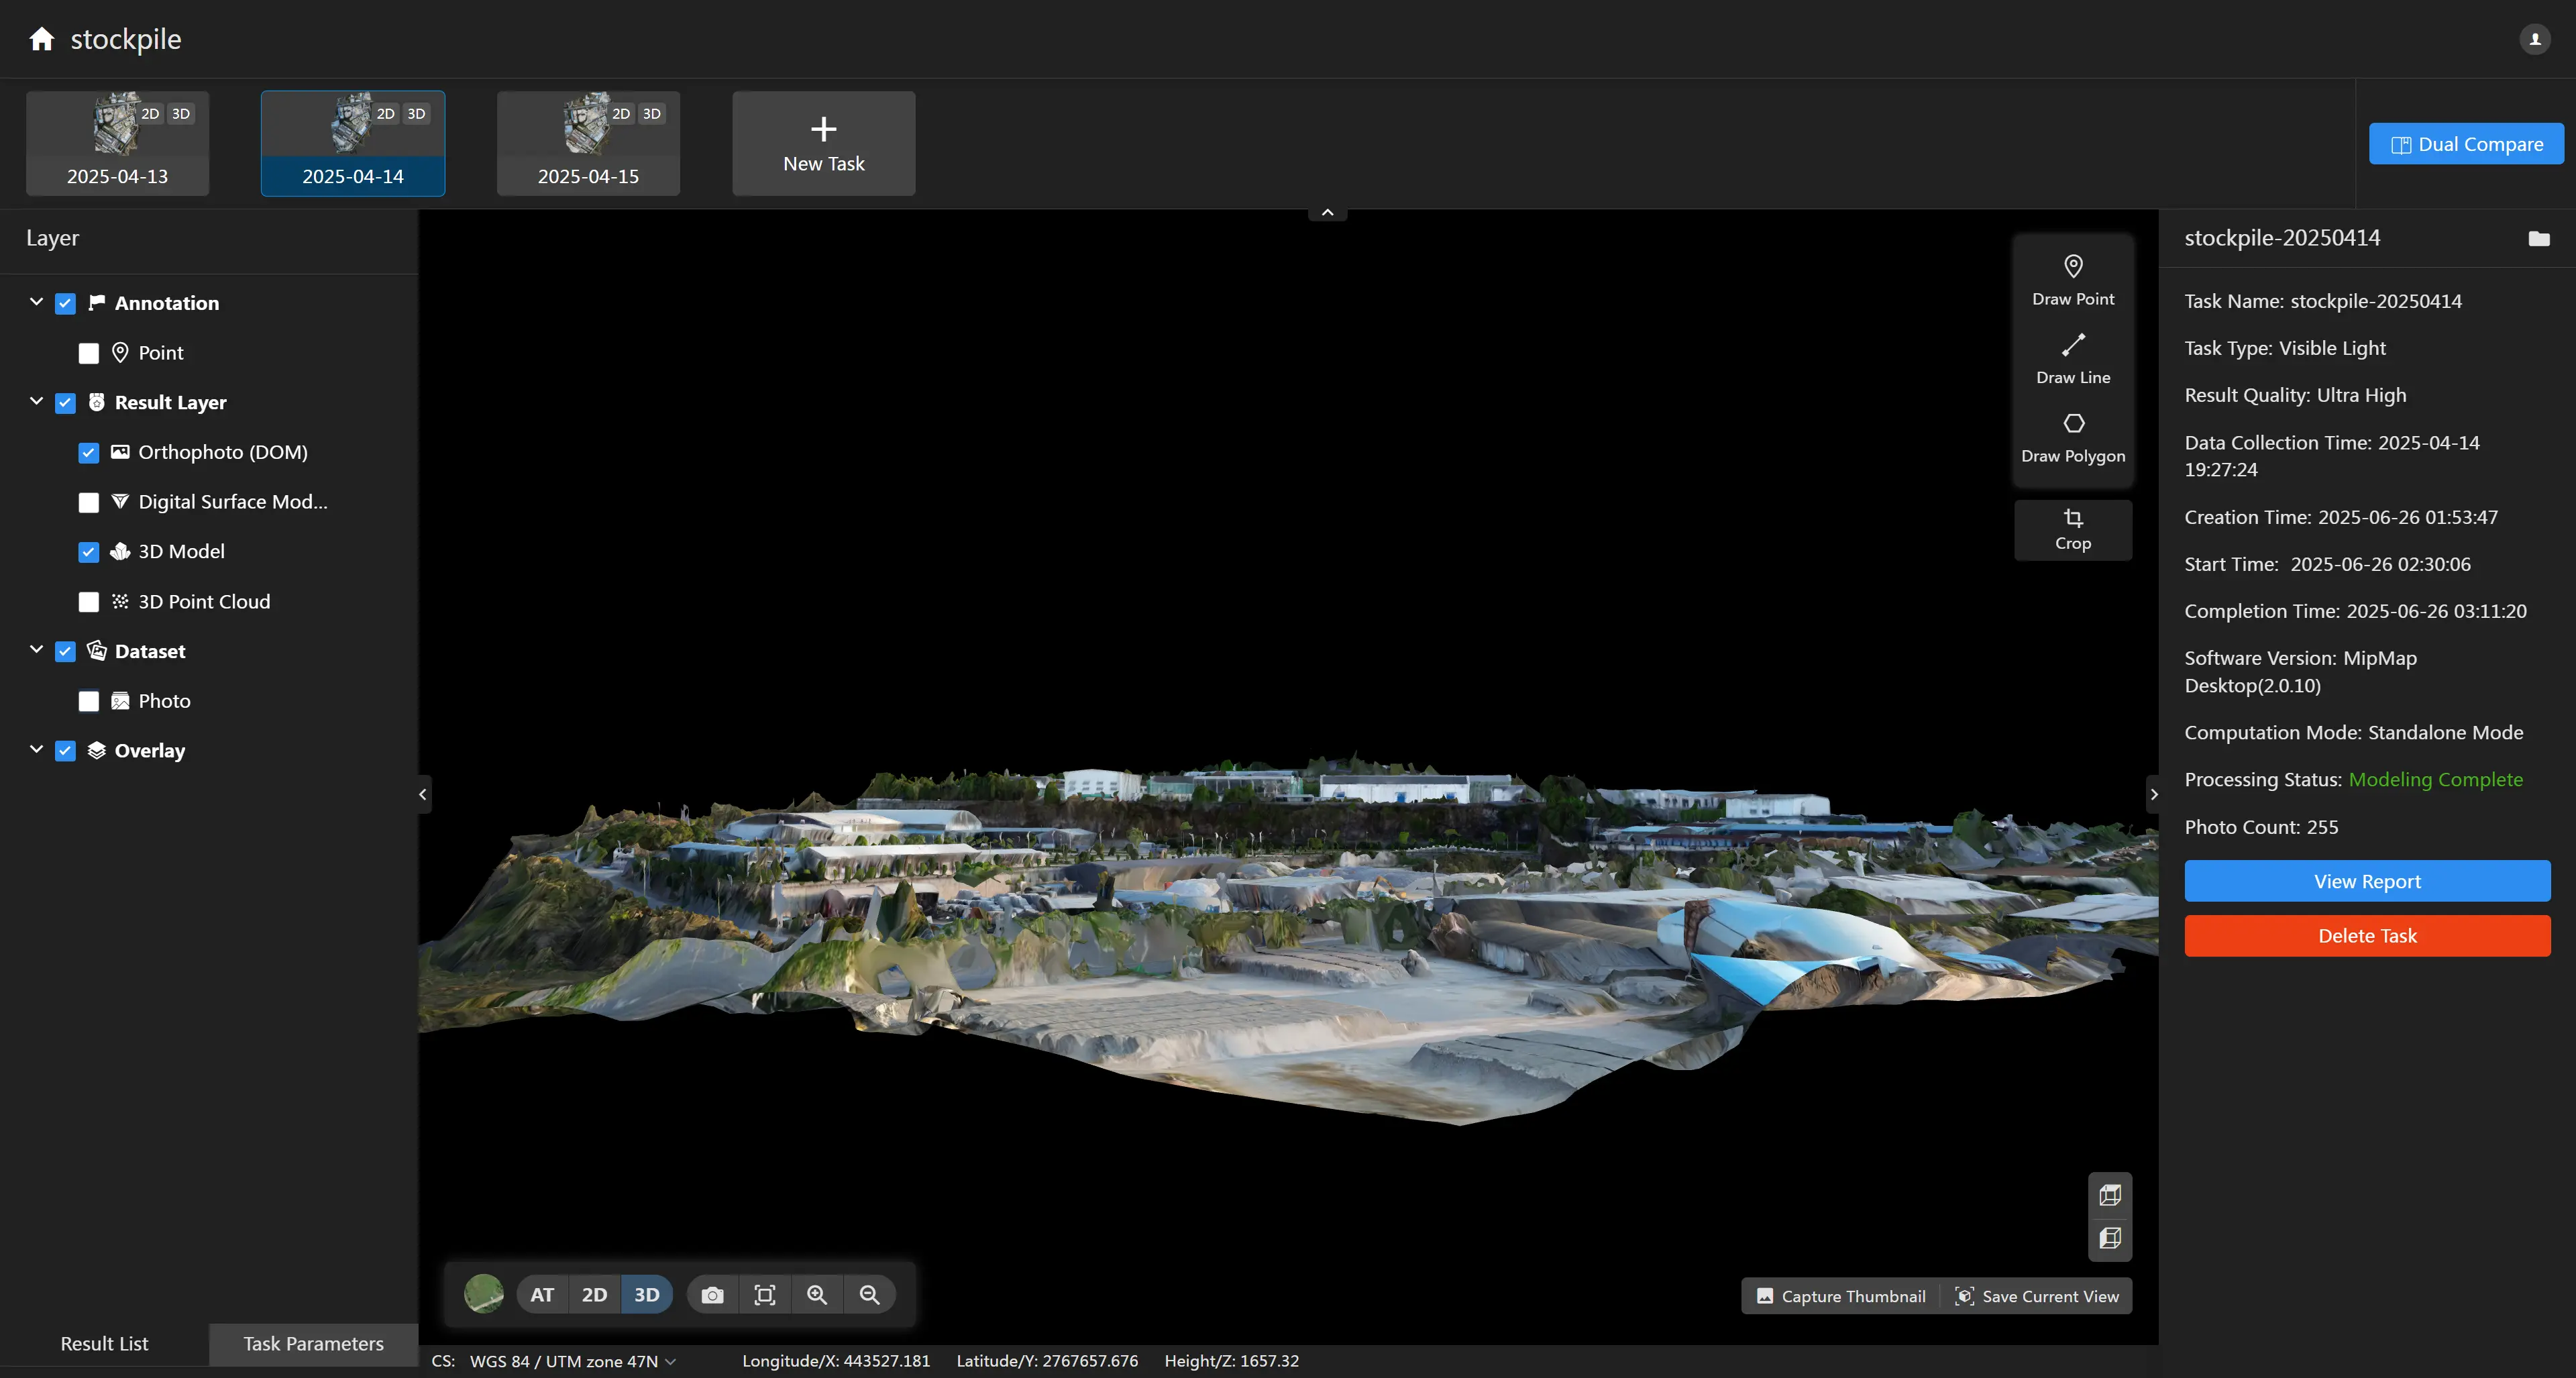Image resolution: width=2576 pixels, height=1378 pixels.
Task: Open Dual Compare mode
Action: click(x=2465, y=144)
